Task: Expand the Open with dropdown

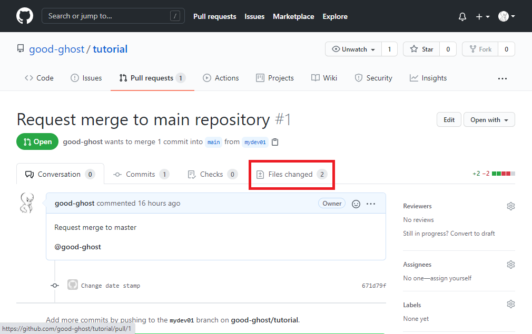Action: 489,119
